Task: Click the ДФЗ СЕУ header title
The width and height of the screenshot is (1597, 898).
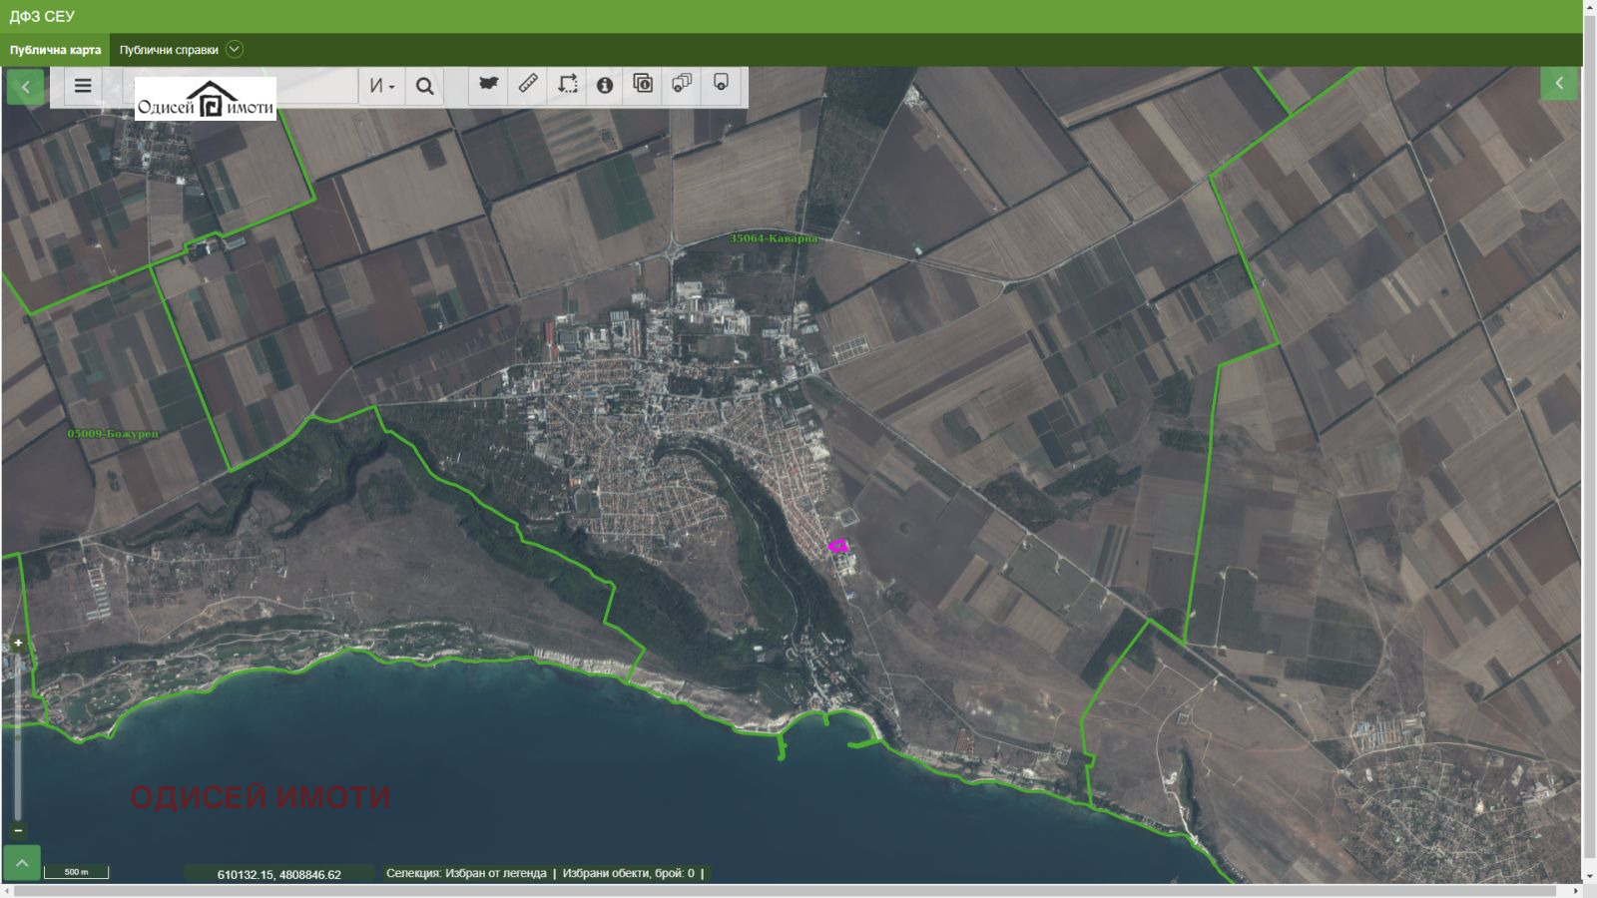Action: pyautogui.click(x=42, y=16)
